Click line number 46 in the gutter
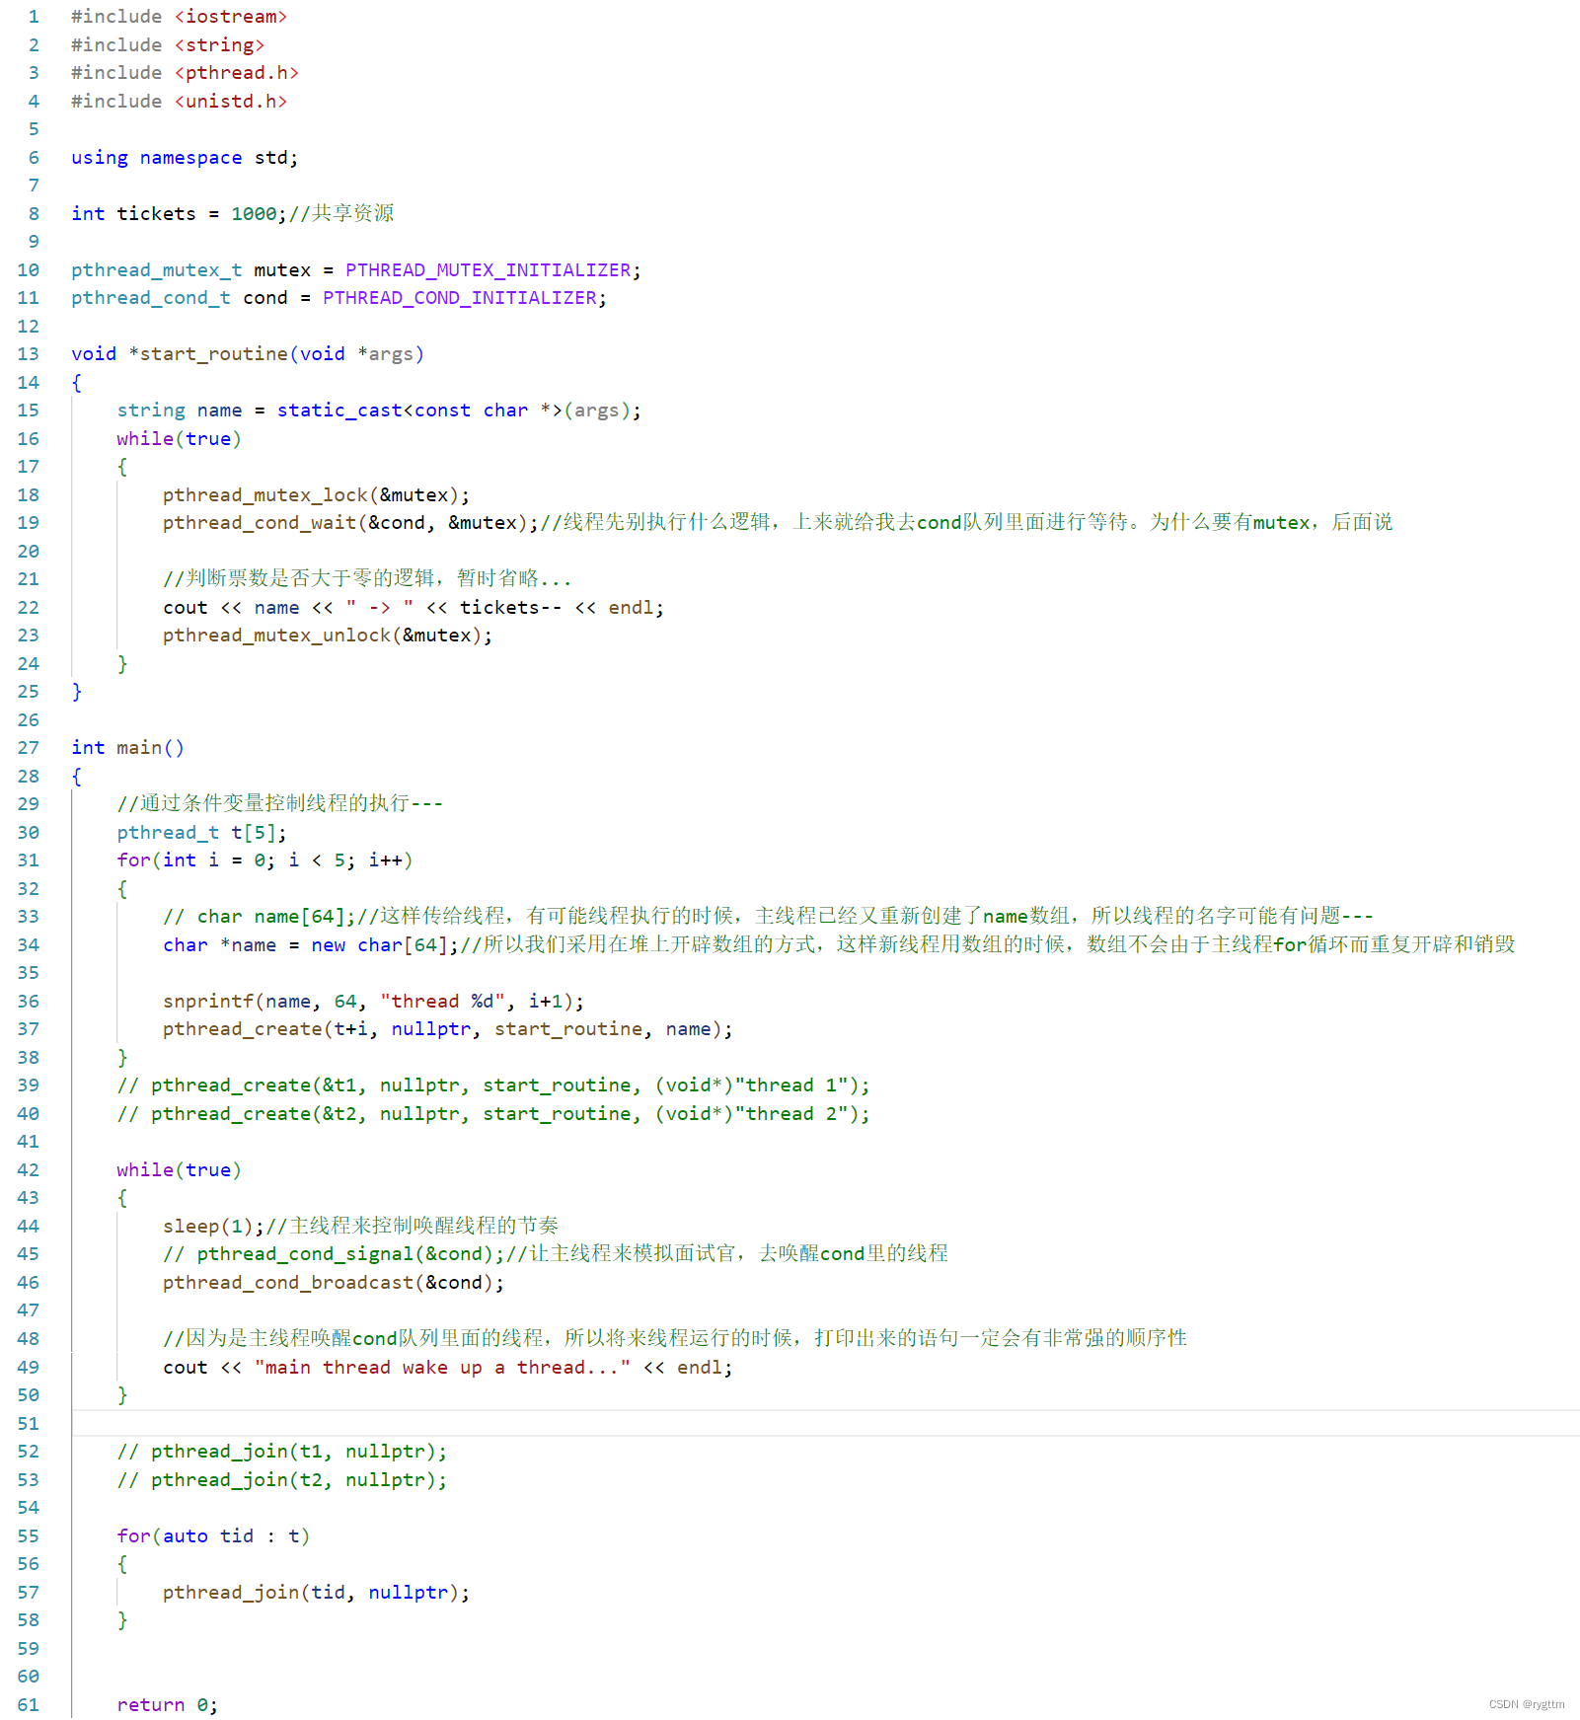Screen dimensions: 1580x1720 click(x=28, y=1283)
